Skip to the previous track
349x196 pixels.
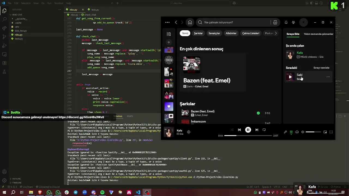point(239,130)
